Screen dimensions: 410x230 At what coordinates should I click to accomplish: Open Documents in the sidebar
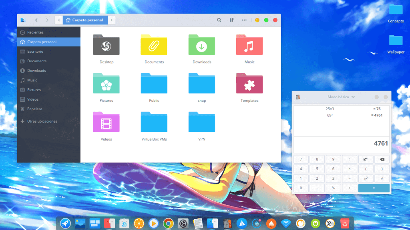click(x=48, y=61)
